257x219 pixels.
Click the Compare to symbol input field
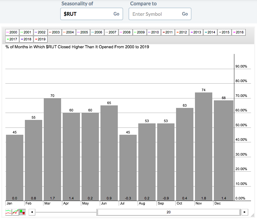[155, 14]
